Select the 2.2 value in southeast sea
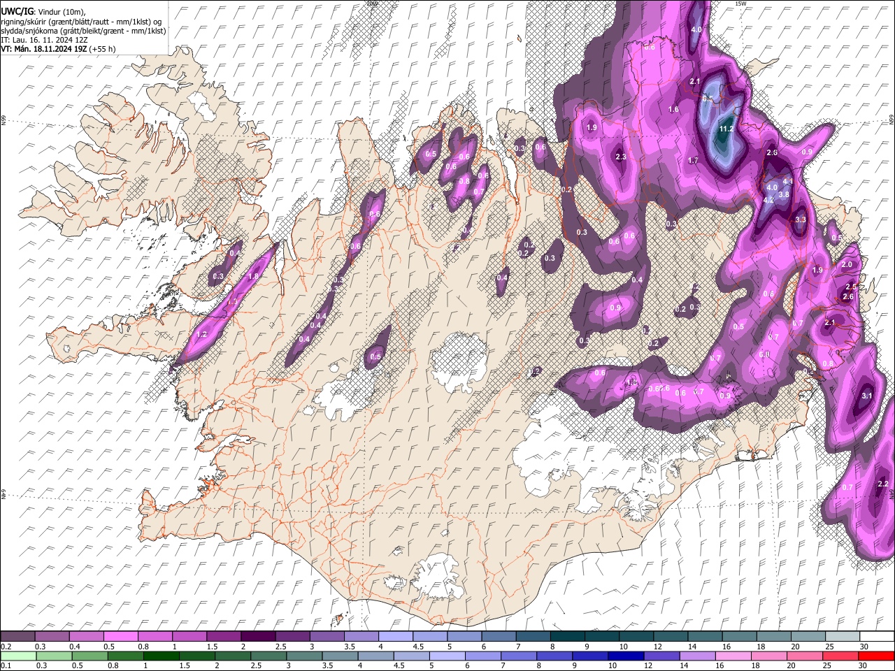Image resolution: width=895 pixels, height=671 pixels. tap(882, 484)
